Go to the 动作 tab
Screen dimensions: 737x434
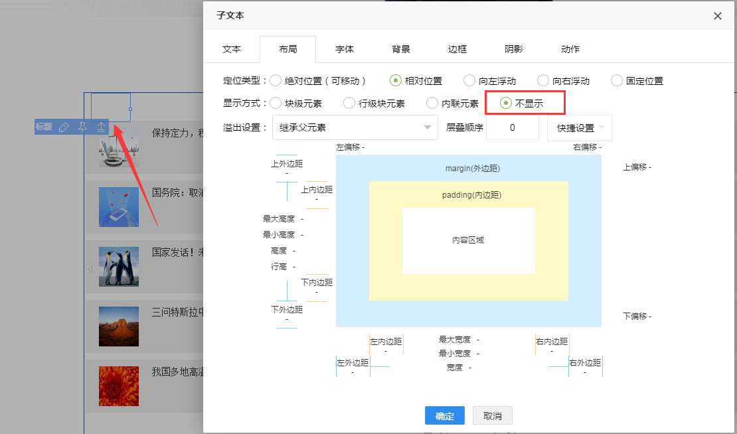[x=570, y=49]
